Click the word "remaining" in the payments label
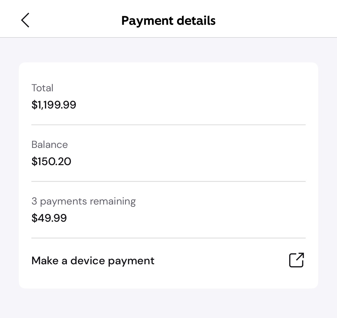This screenshot has height=318, width=337. (113, 201)
